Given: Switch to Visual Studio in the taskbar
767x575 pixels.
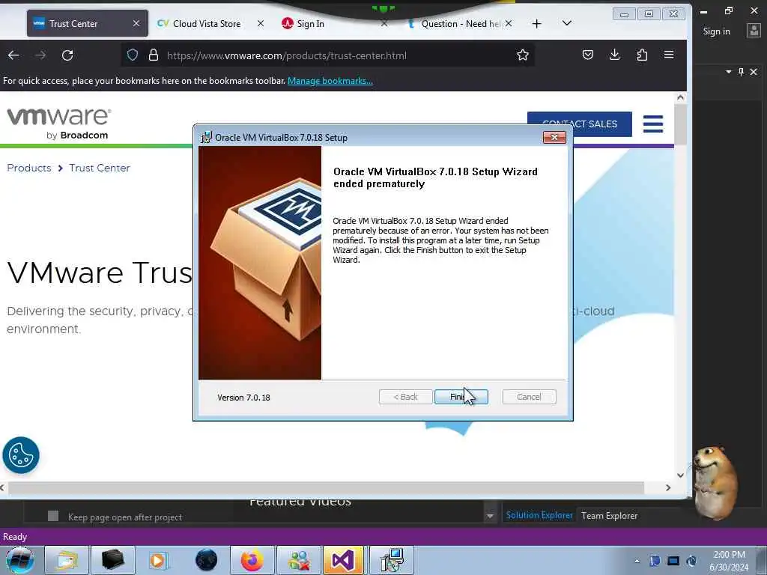Looking at the screenshot, I should 345,560.
